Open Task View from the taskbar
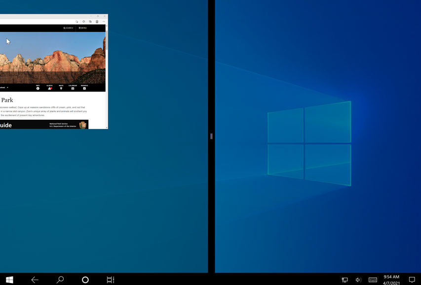The height and width of the screenshot is (285, 421). pyautogui.click(x=110, y=279)
